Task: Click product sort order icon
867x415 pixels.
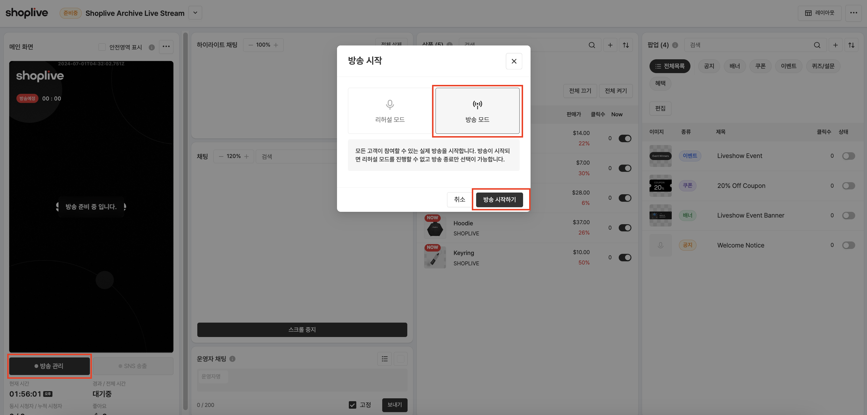Action: pos(626,45)
